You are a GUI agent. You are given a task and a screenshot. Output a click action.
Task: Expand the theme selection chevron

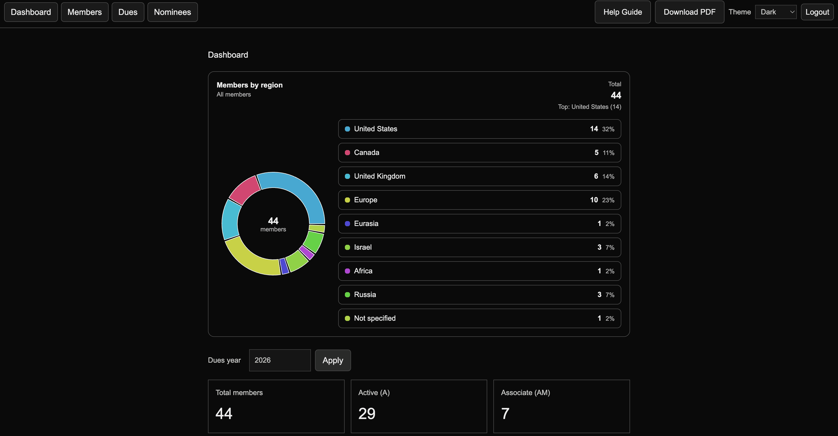792,12
